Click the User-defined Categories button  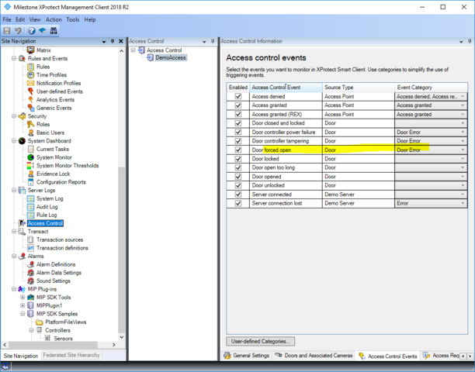(x=261, y=341)
